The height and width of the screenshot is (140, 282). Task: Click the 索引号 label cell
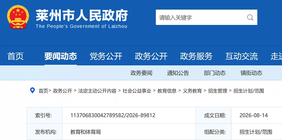45,115
